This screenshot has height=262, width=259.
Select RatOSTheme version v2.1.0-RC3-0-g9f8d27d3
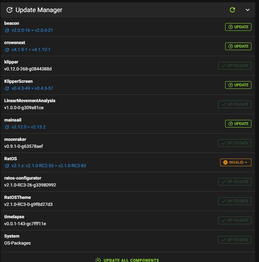coord(28,204)
